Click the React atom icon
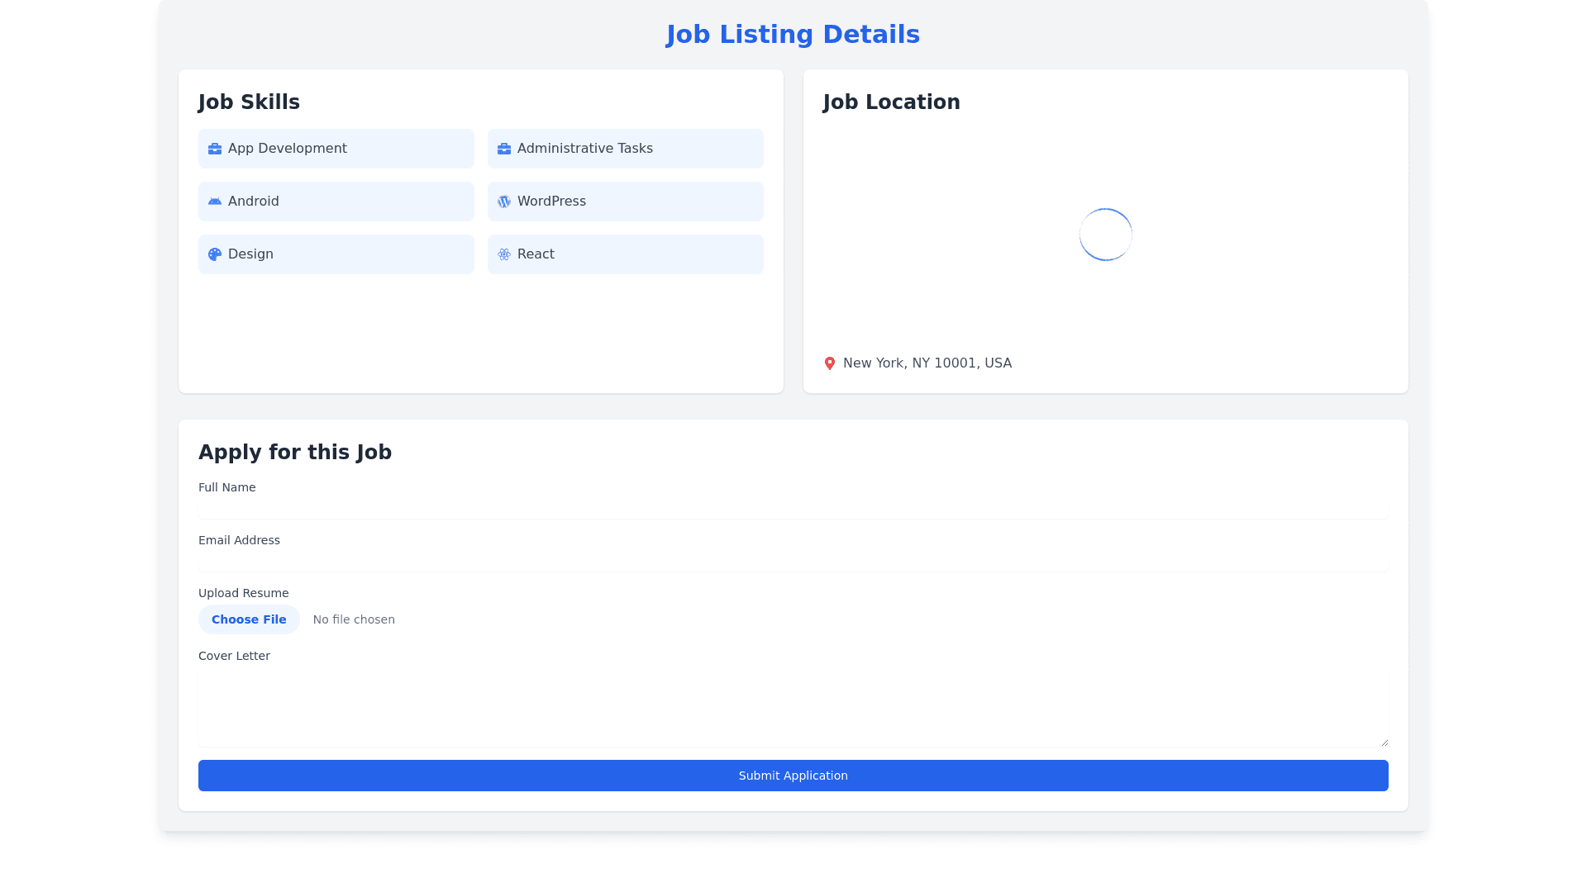 (x=504, y=254)
